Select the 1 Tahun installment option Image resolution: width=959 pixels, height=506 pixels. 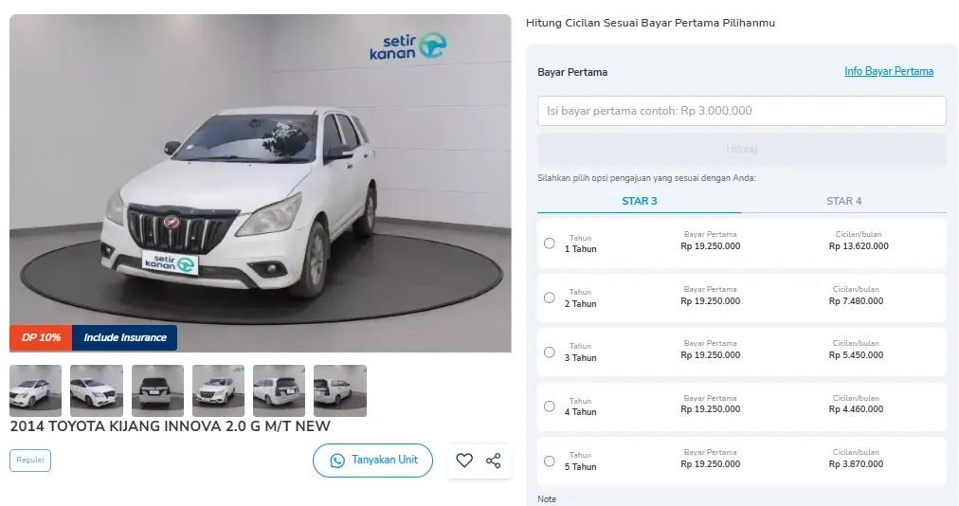[x=550, y=244]
